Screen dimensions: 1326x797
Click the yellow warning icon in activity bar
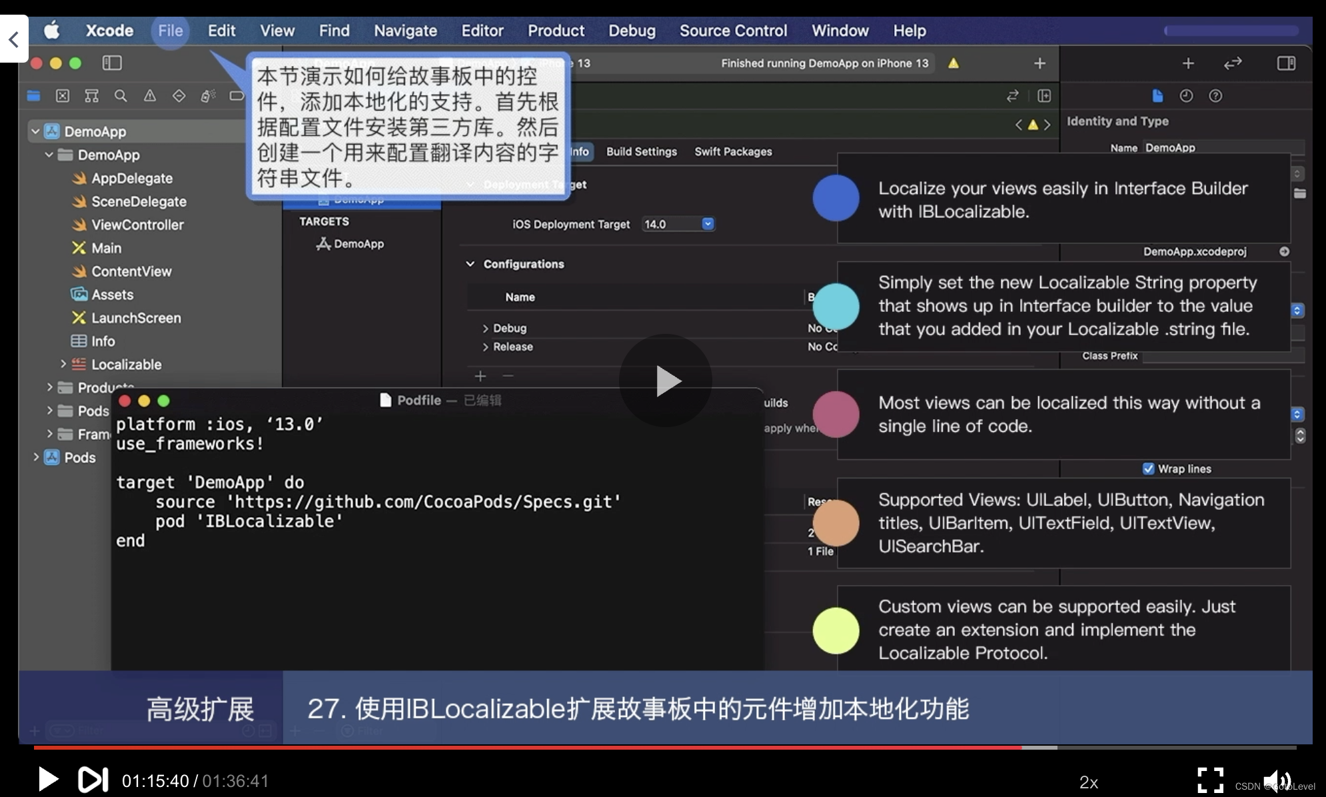point(954,63)
